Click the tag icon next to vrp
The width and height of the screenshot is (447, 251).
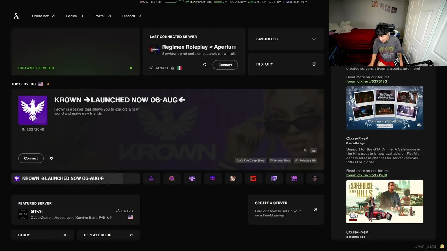click(305, 151)
